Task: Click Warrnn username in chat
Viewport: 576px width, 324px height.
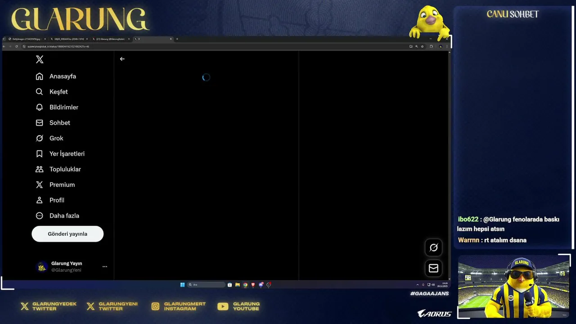Action: (x=468, y=240)
